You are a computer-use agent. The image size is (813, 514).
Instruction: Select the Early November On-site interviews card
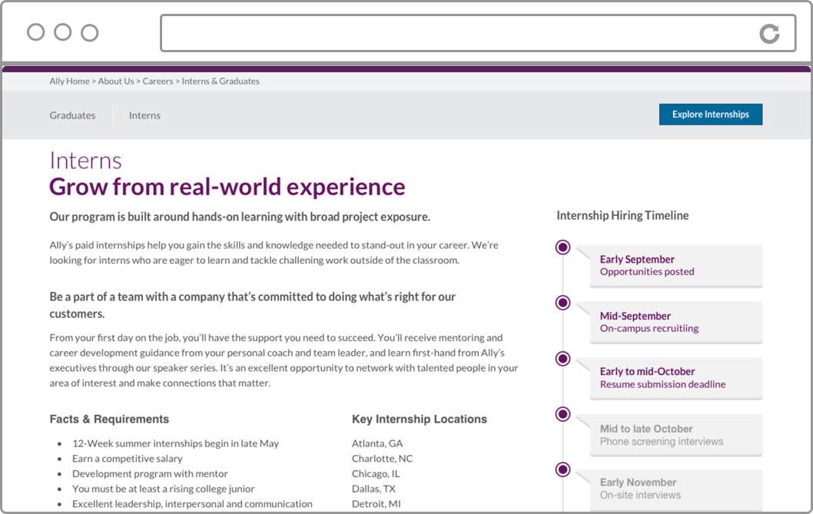[x=675, y=489]
